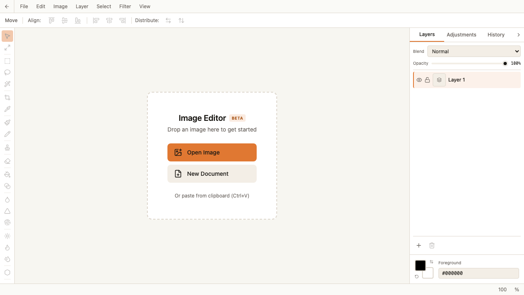This screenshot has width=524, height=295.
Task: Hide Layer 1 with the eye icon
Action: (x=419, y=80)
